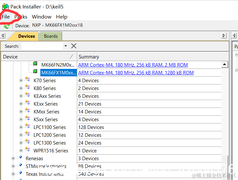Expand the Texas Instruments vendor node
Screen dimensions: 238x180
point(13,174)
